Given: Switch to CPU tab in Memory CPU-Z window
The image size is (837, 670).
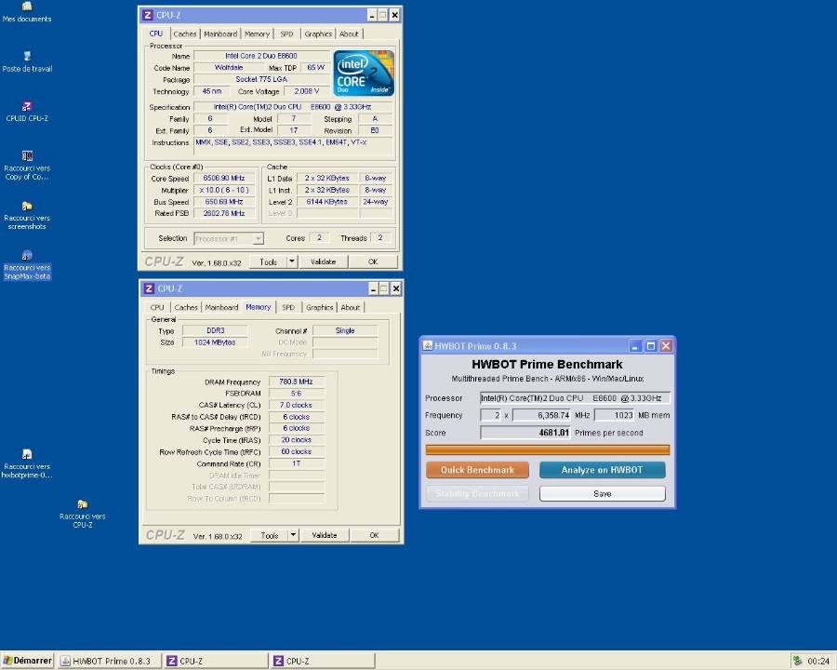Looking at the screenshot, I should pyautogui.click(x=157, y=307).
